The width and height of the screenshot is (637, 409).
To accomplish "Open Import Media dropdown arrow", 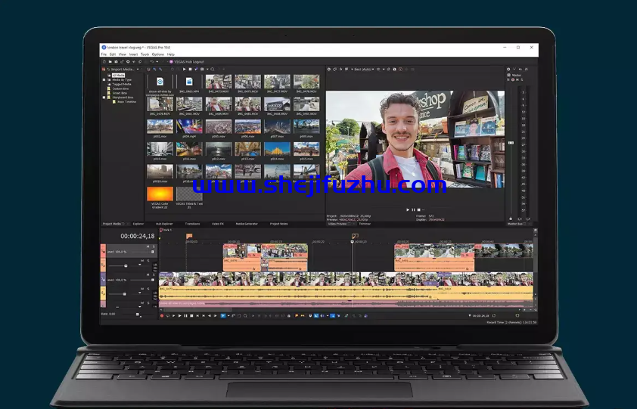I will (138, 69).
